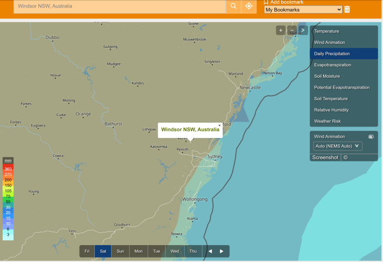This screenshot has width=383, height=262.
Task: Click the location search input field
Action: [120, 6]
